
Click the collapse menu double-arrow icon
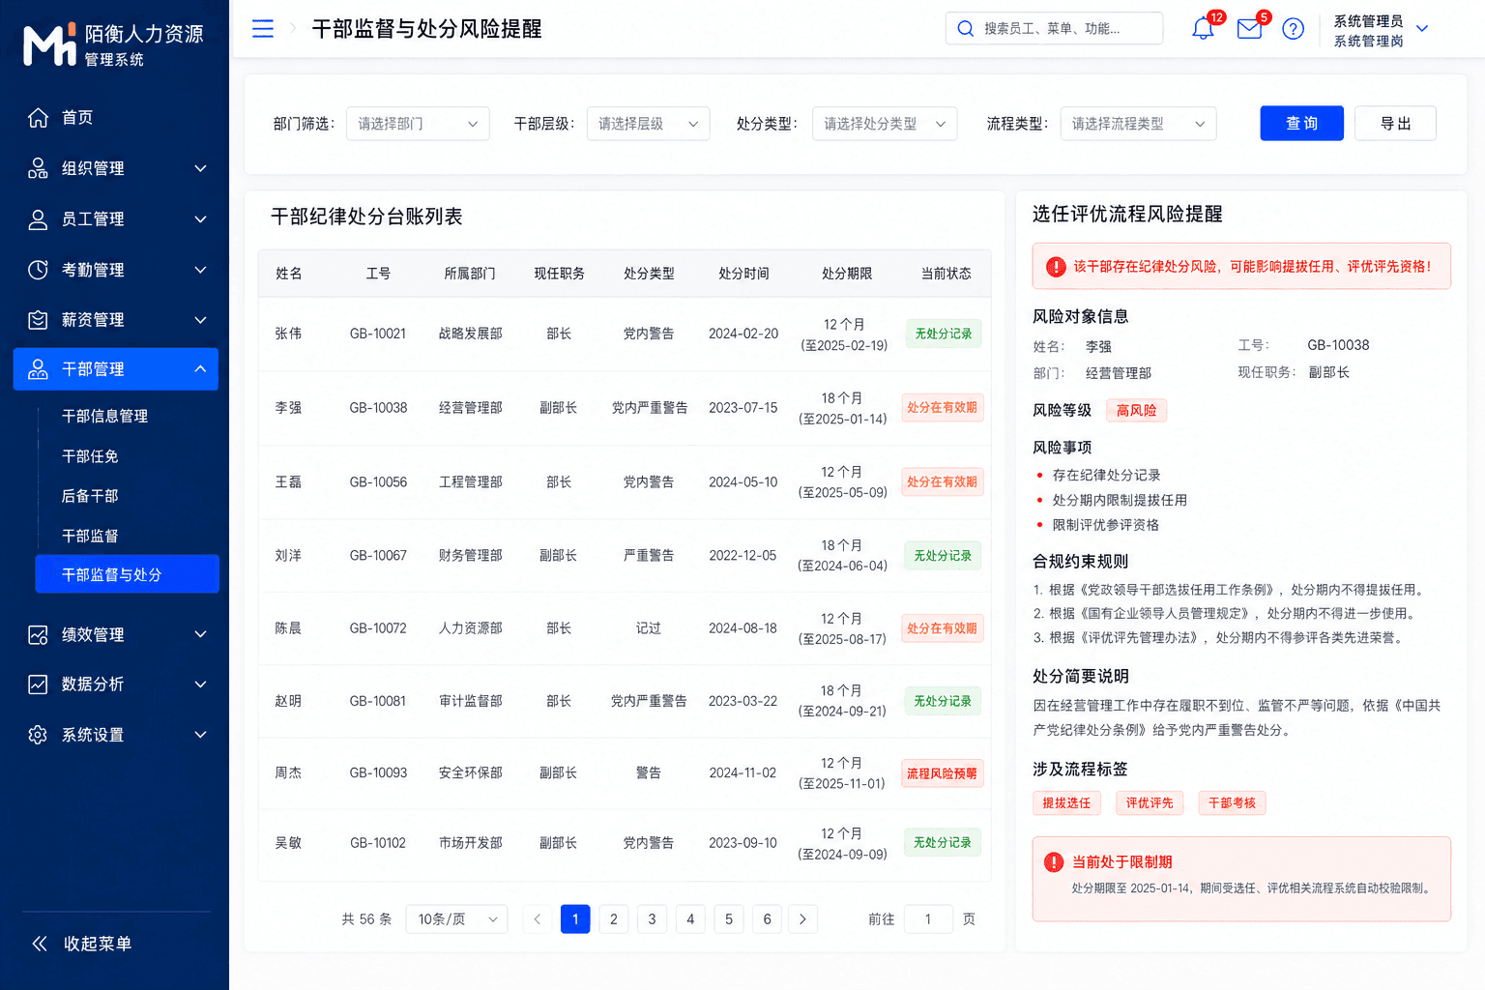[40, 944]
